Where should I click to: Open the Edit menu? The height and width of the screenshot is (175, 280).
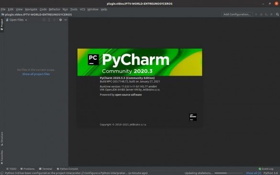tap(11, 9)
